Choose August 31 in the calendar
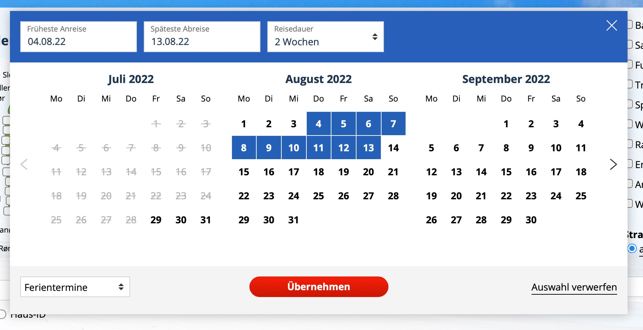The height and width of the screenshot is (330, 643). click(293, 220)
